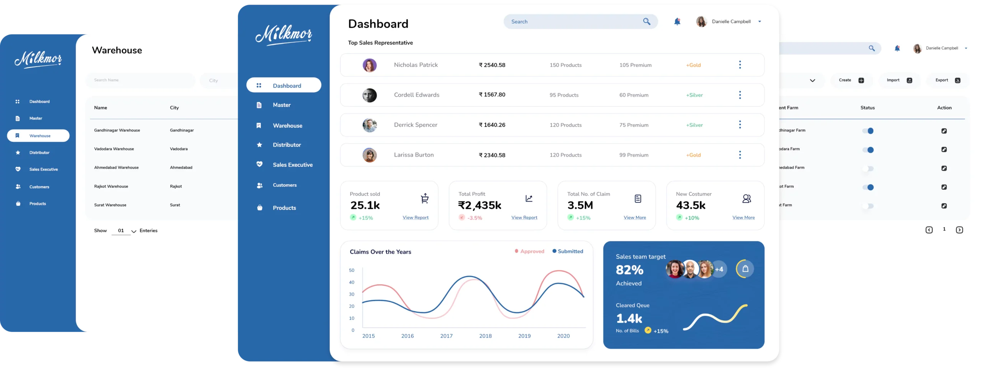Enable status switch for Ahmedabad Farm
The height and width of the screenshot is (371, 982).
[x=868, y=169]
